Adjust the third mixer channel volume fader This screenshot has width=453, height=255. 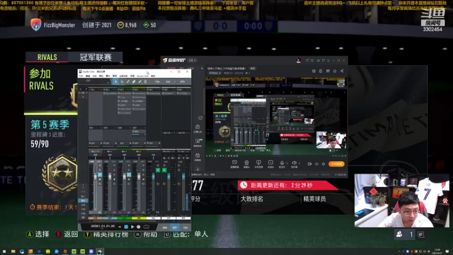click(x=124, y=176)
